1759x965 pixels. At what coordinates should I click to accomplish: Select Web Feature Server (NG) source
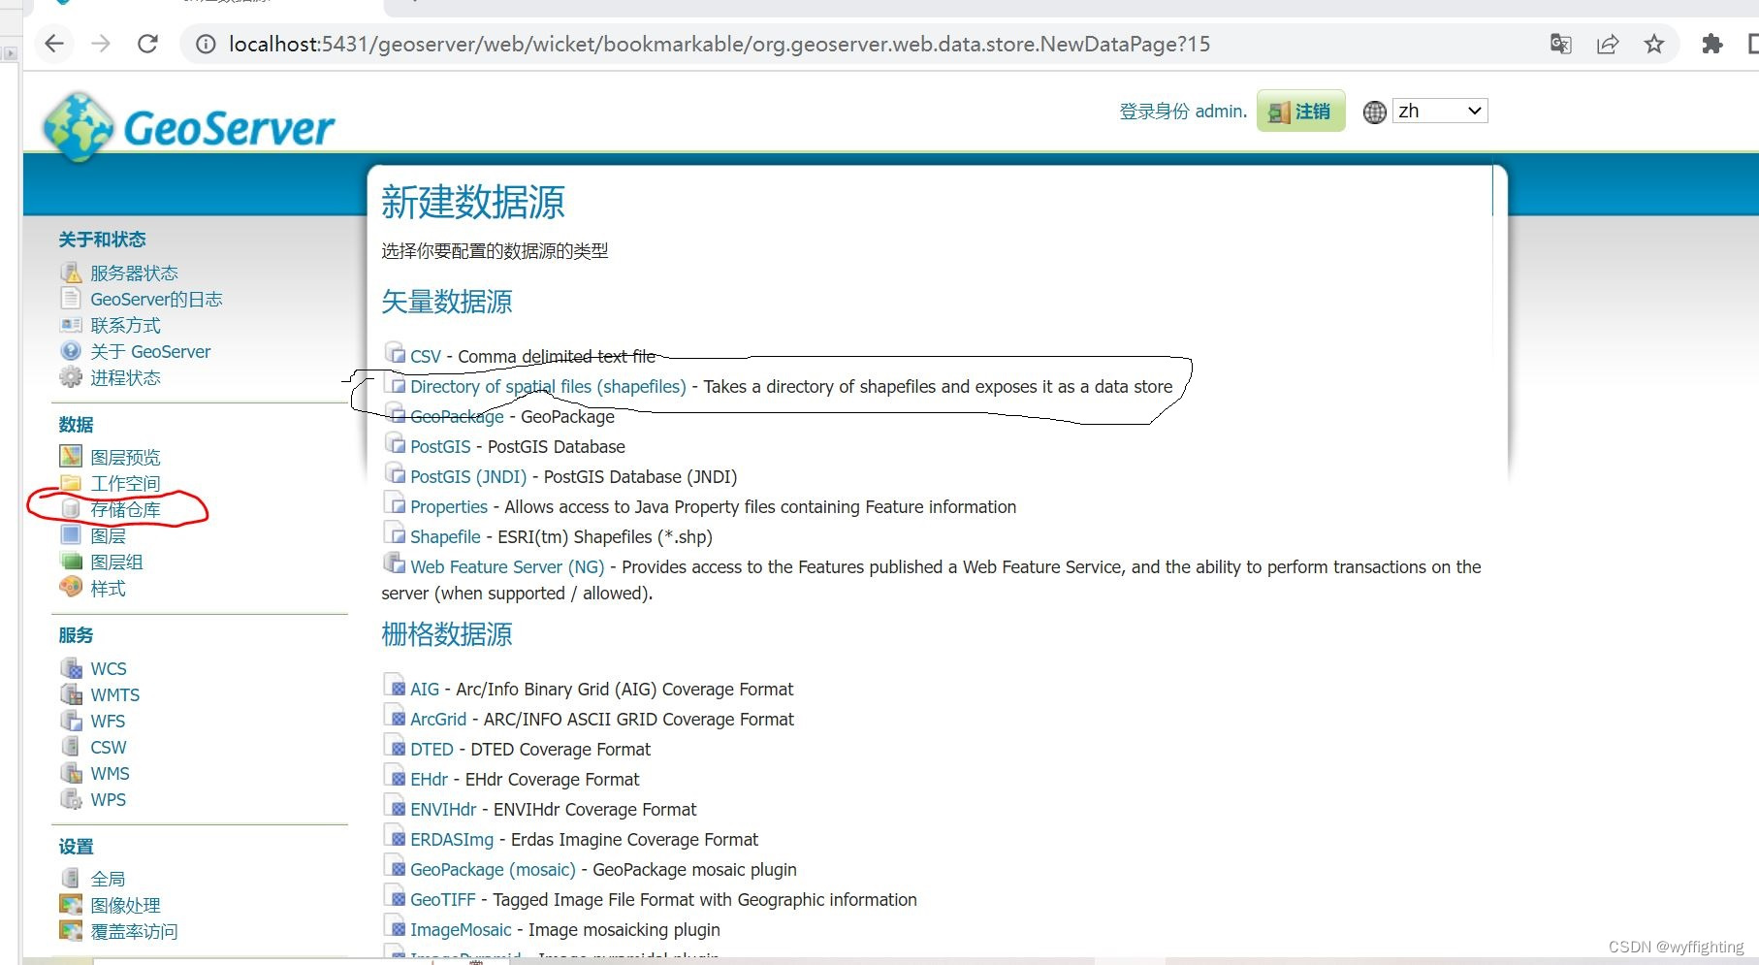coord(507,566)
